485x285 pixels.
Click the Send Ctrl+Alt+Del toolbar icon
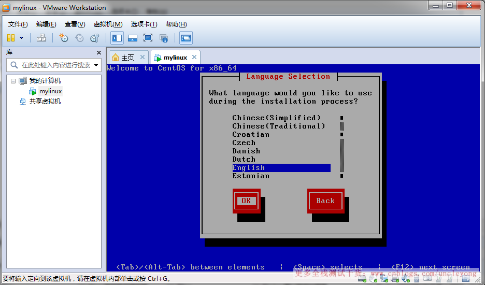pos(41,38)
